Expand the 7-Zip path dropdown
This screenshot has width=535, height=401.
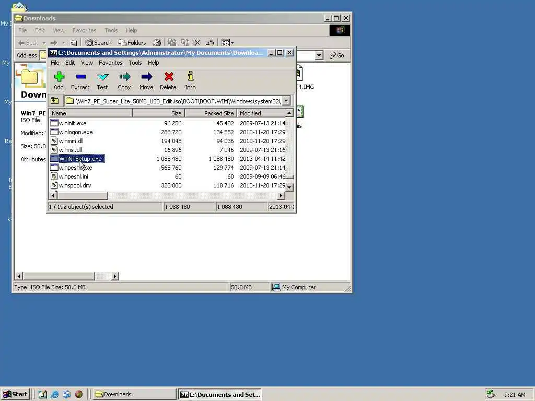(x=286, y=101)
